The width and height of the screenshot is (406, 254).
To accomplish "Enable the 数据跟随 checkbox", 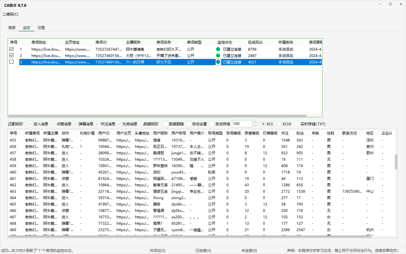I will tap(165, 124).
